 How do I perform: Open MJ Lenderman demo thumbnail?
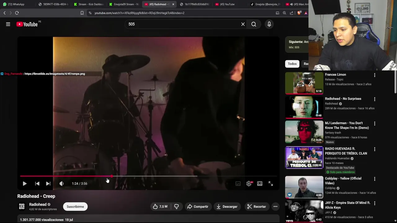coord(304,132)
